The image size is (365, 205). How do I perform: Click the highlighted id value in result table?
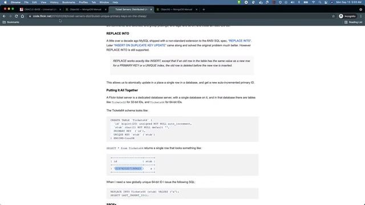click(128, 169)
